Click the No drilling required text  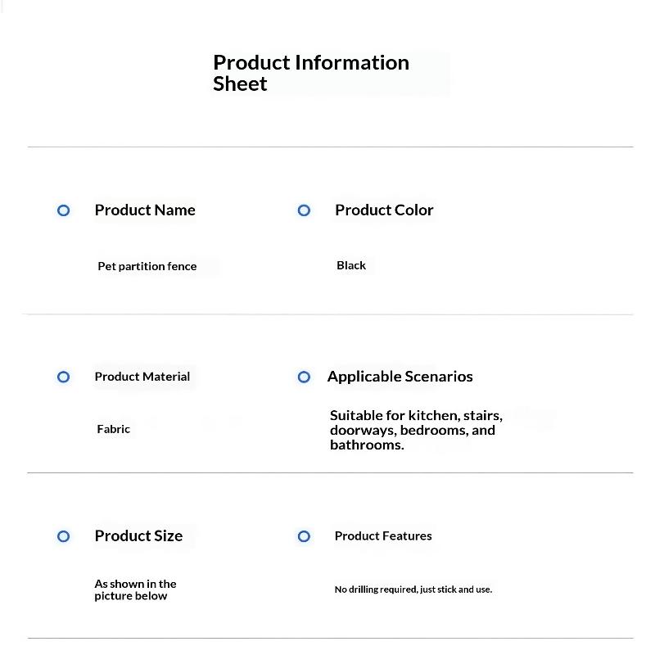pyautogui.click(x=413, y=589)
